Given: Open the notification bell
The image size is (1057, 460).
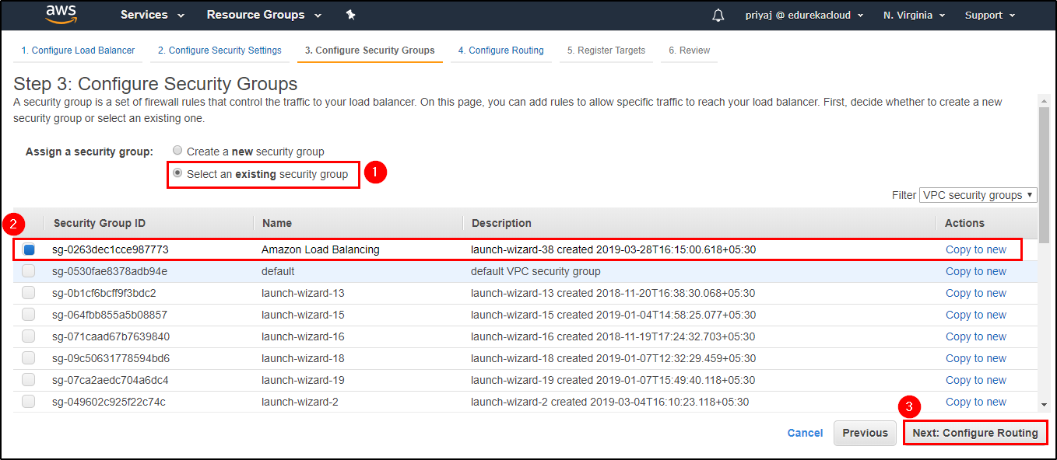Looking at the screenshot, I should [718, 14].
